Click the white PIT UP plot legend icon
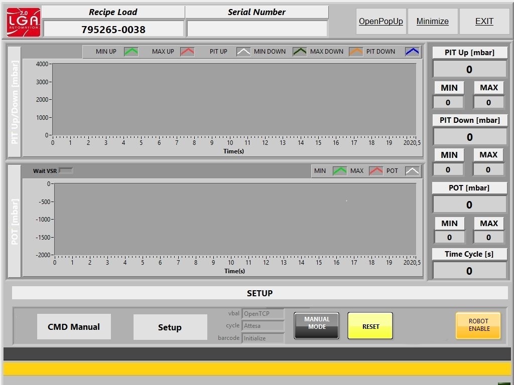 pyautogui.click(x=243, y=52)
